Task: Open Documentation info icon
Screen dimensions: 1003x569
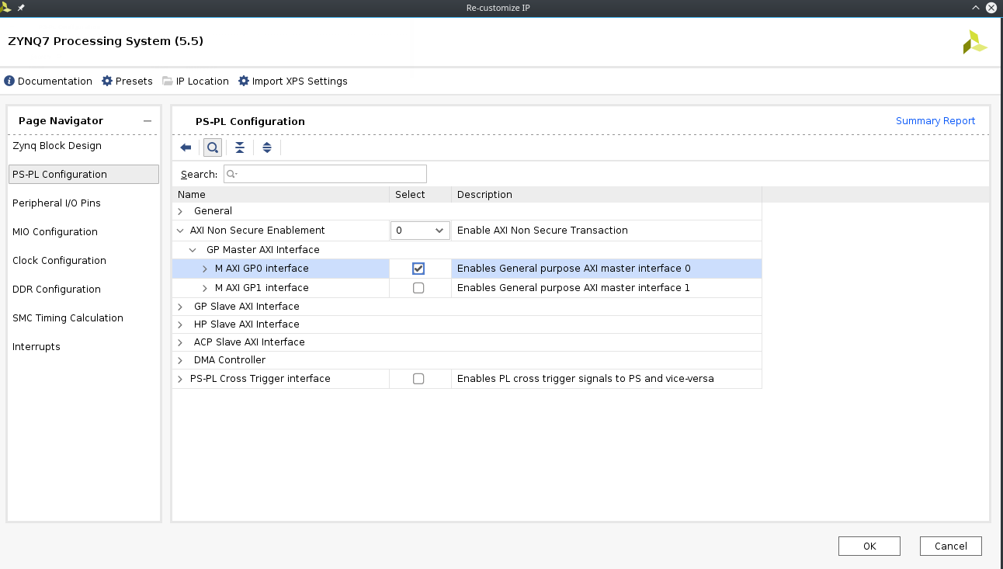Action: (x=9, y=81)
